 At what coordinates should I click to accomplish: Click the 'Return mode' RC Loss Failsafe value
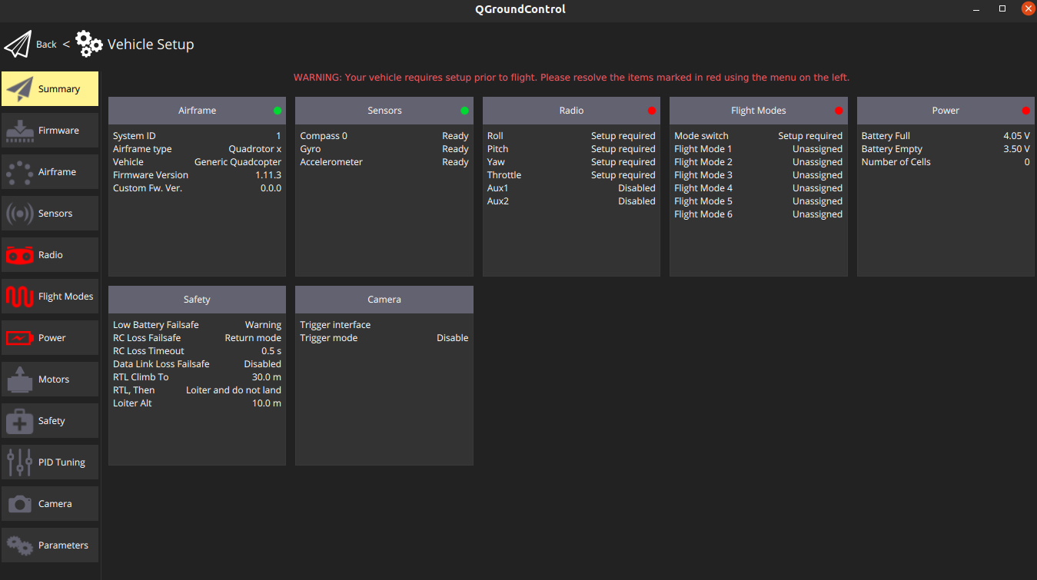tap(253, 338)
